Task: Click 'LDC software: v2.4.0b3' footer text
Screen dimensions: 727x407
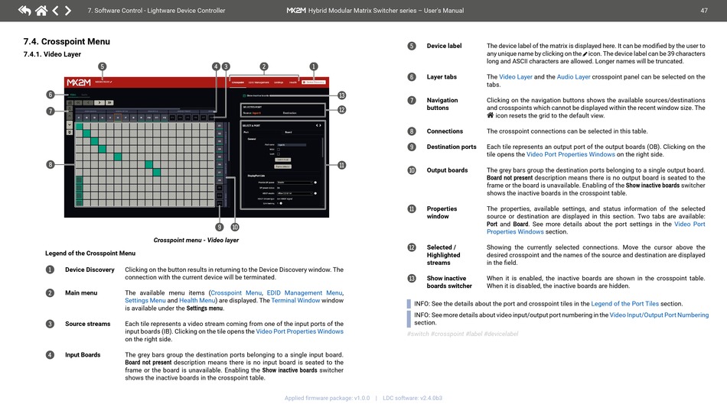Action: tap(412, 398)
